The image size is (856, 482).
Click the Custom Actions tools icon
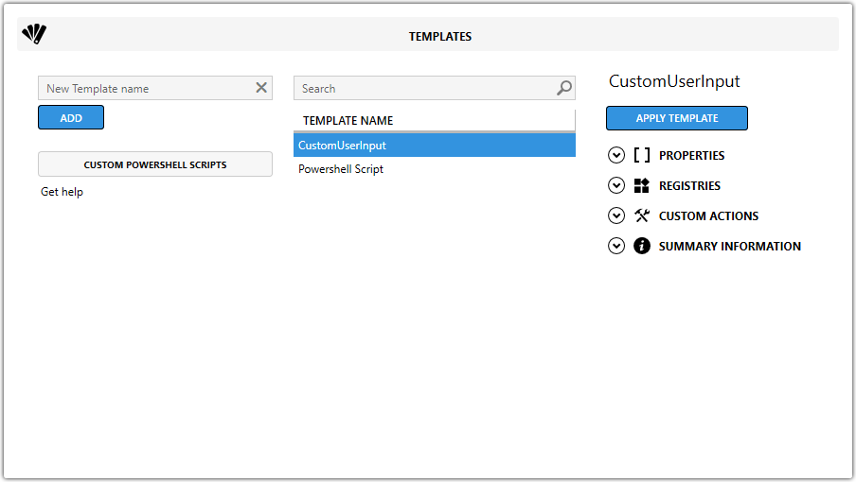coord(641,215)
